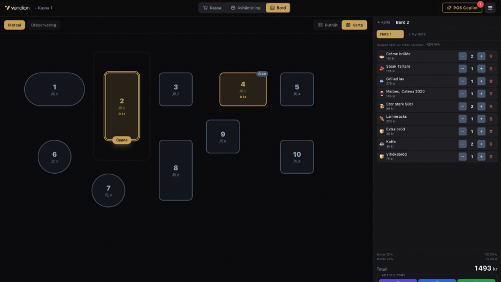This screenshot has width=501, height=282.
Task: Click the Steak Tartare item icon
Action: pos(382,69)
